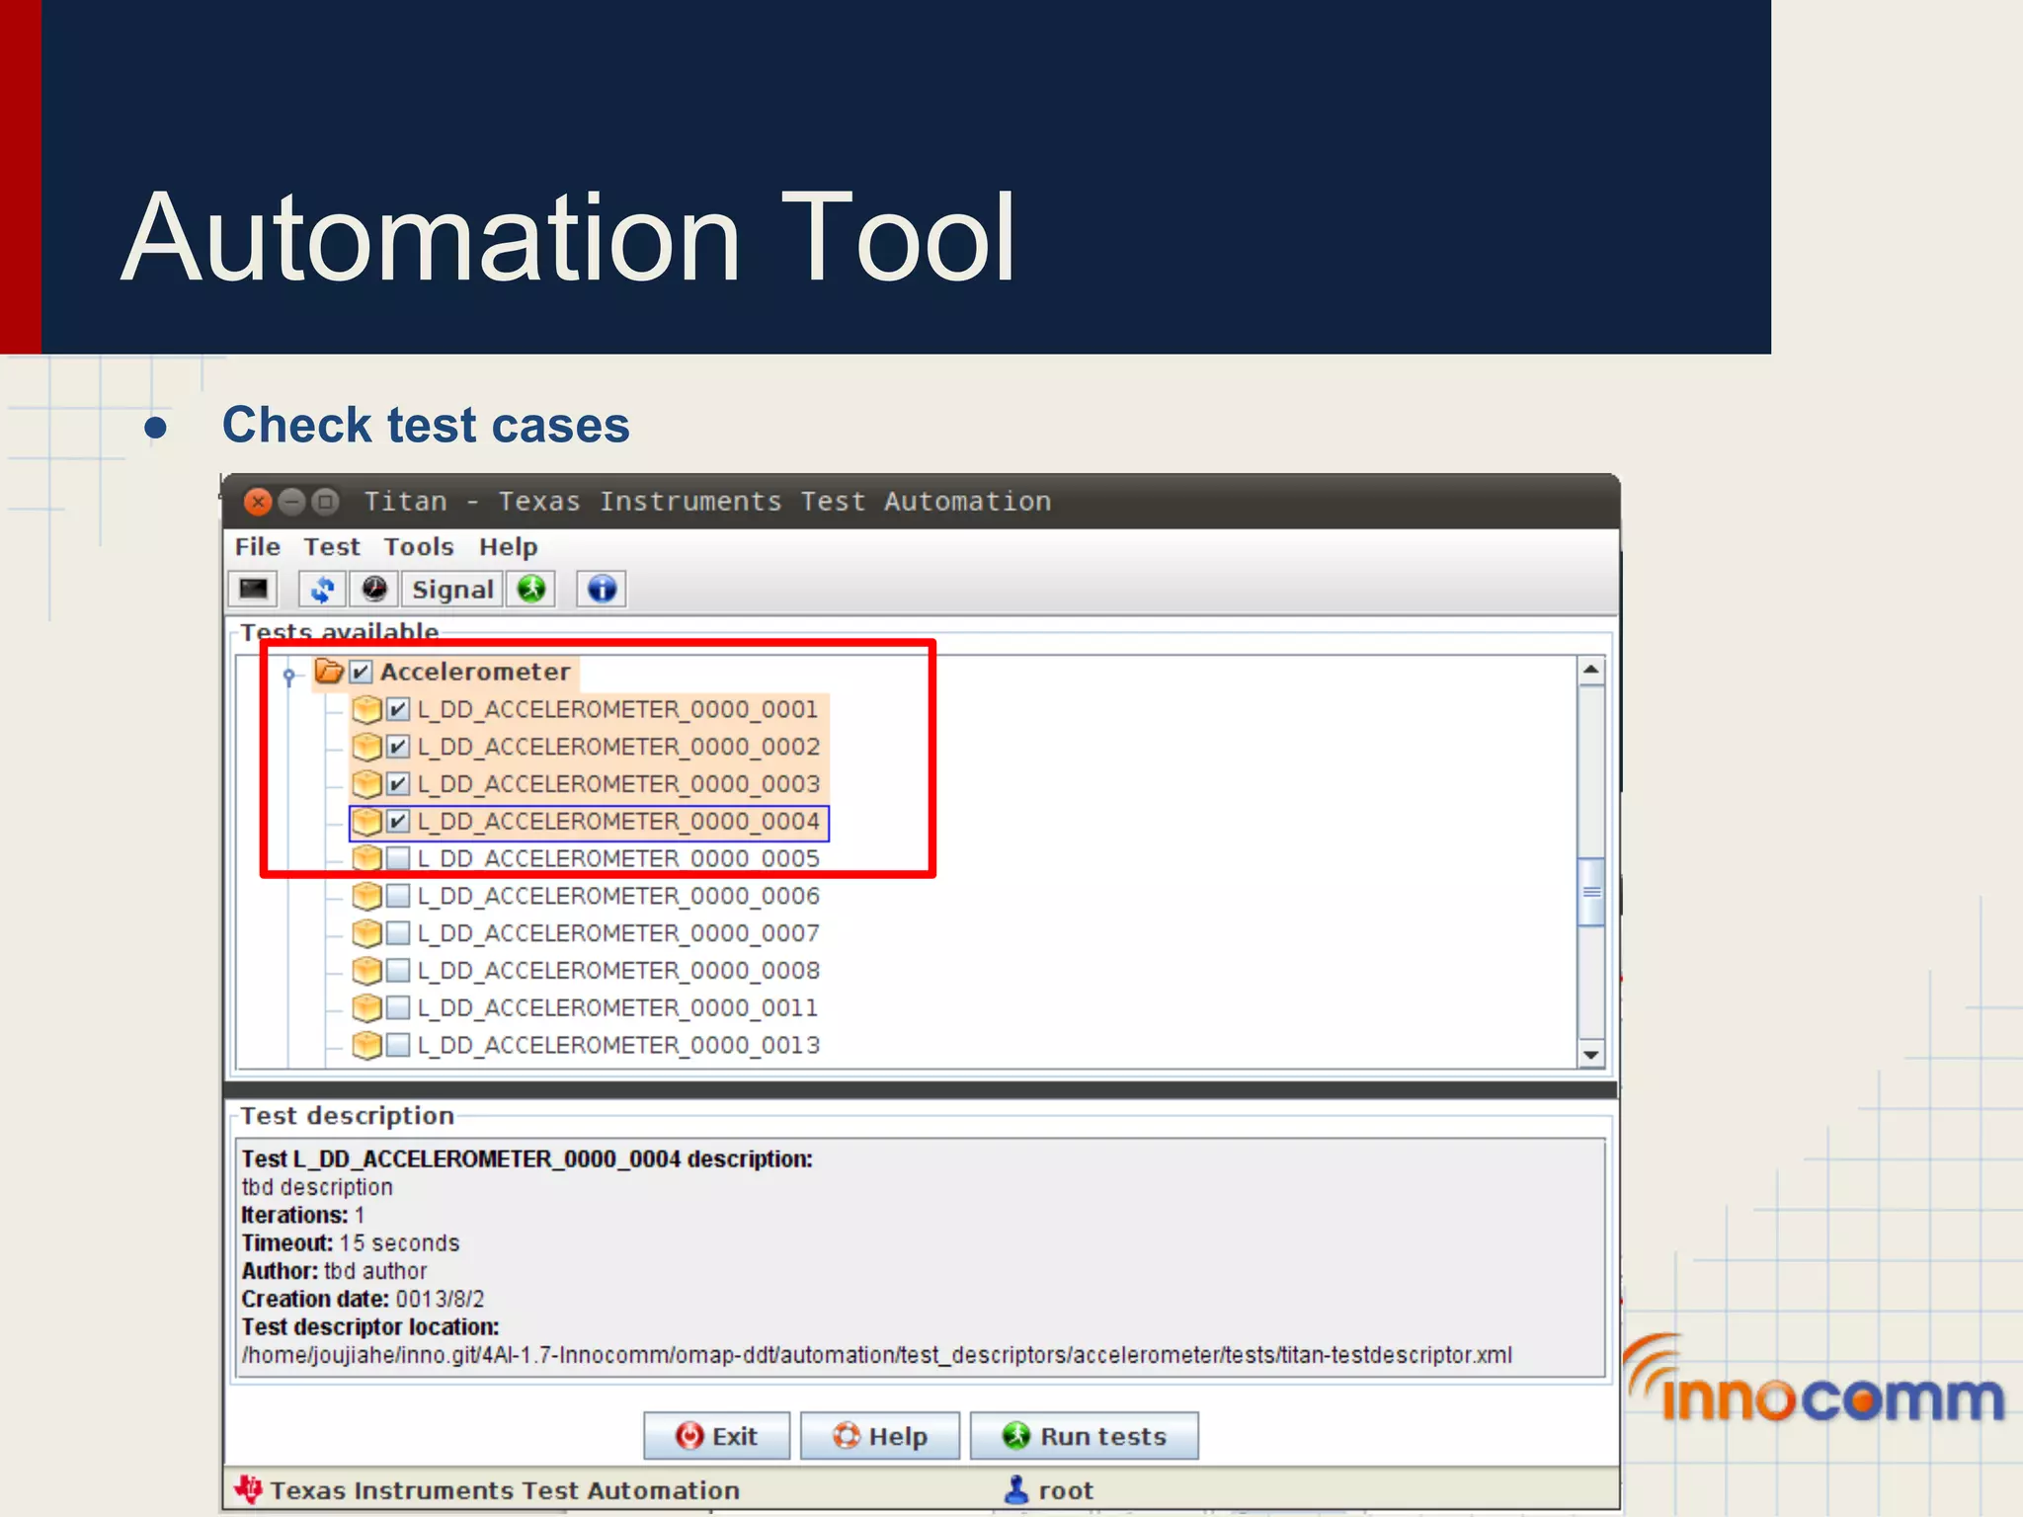
Task: Select L_DD_ACCELEROMETER_0000_0004 test label
Action: (618, 822)
